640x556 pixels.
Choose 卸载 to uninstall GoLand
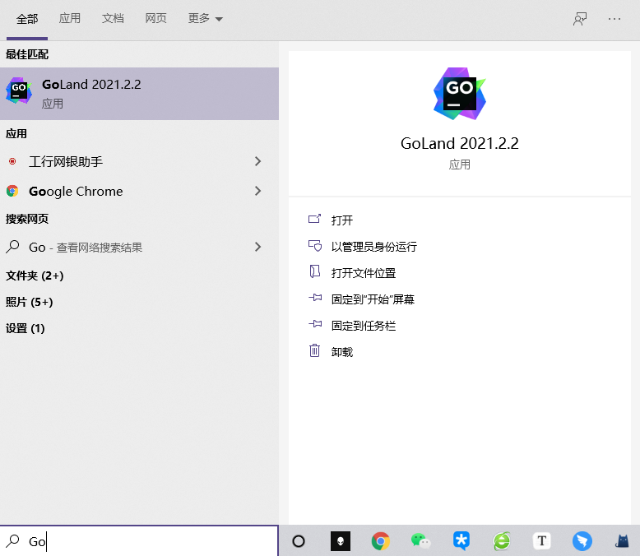342,352
